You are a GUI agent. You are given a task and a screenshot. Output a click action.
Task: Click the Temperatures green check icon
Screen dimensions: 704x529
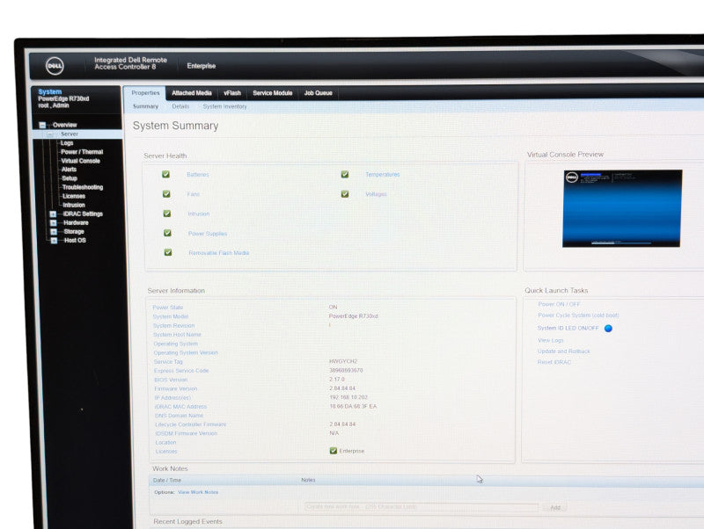[x=344, y=174]
